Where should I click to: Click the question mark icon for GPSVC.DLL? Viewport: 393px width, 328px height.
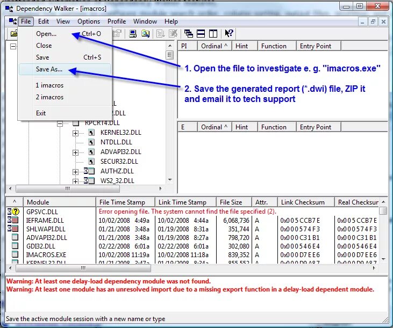pos(16,212)
